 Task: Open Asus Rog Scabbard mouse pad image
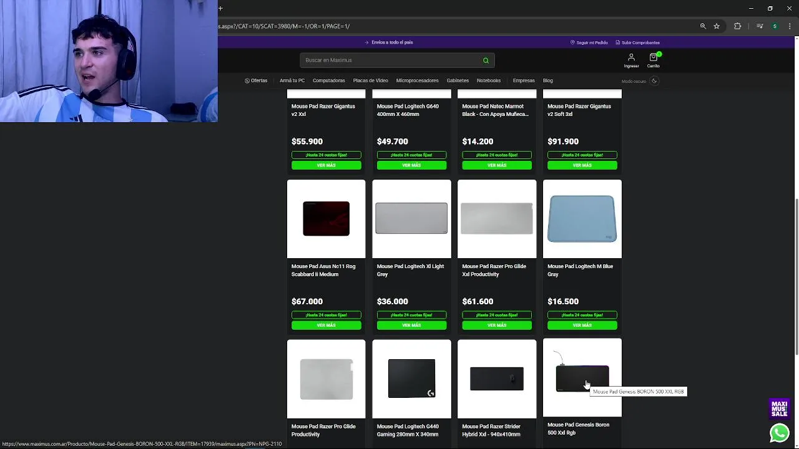point(326,219)
